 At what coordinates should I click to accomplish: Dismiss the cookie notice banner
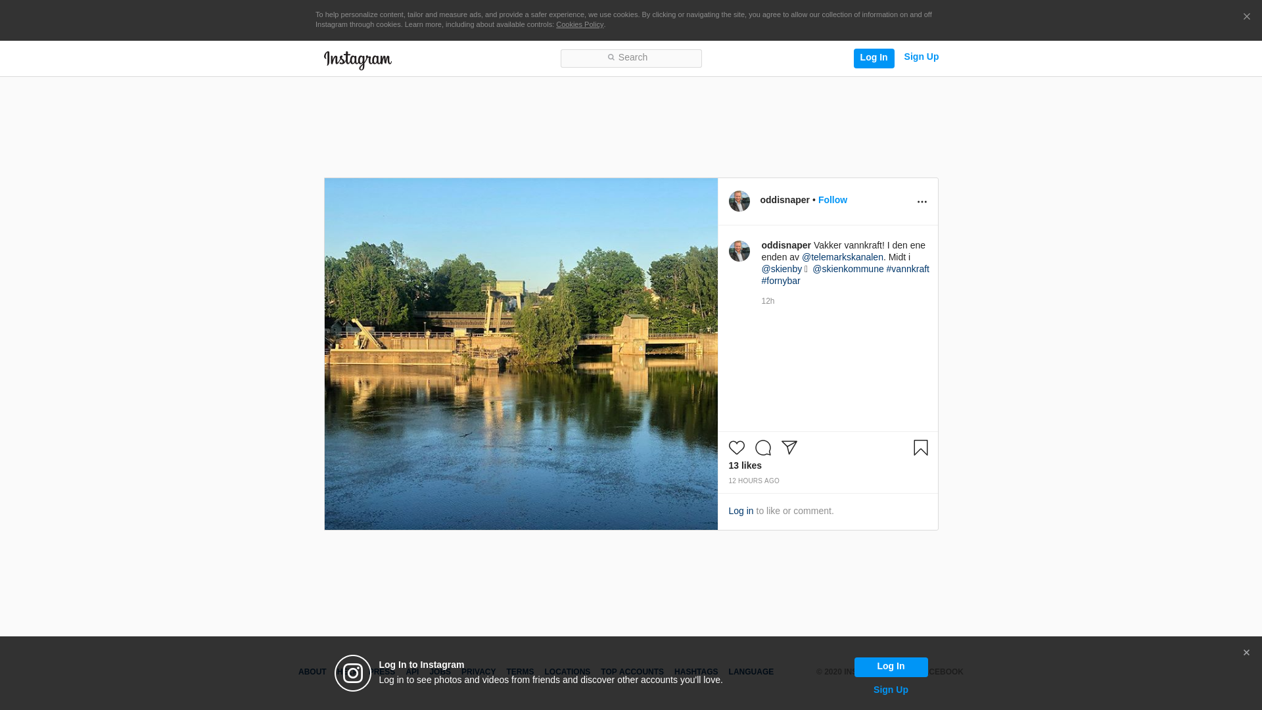[x=1246, y=17]
